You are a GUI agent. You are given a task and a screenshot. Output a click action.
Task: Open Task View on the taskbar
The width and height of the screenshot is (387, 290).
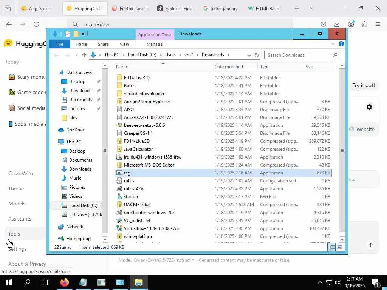(45, 282)
